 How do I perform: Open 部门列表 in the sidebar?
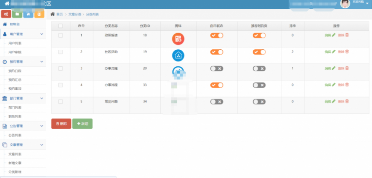pos(15,108)
